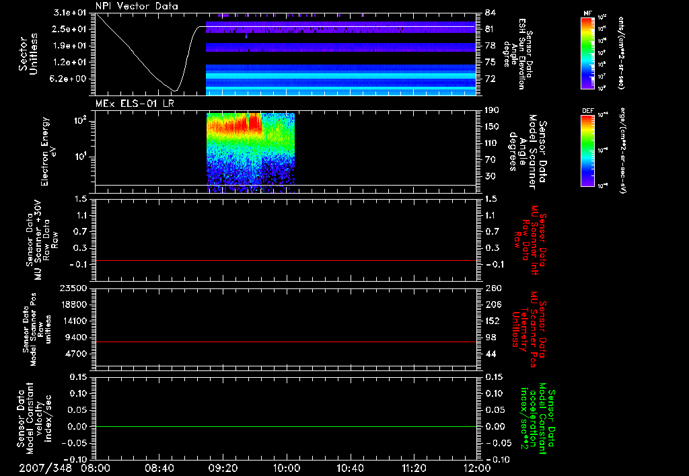Click the 'Sector Unitless' axis title
This screenshot has height=476, width=689.
pos(28,54)
